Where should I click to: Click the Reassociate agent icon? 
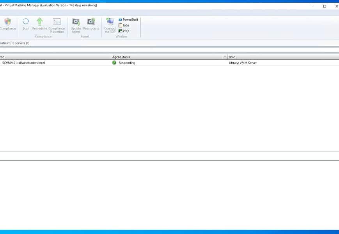coord(91,21)
